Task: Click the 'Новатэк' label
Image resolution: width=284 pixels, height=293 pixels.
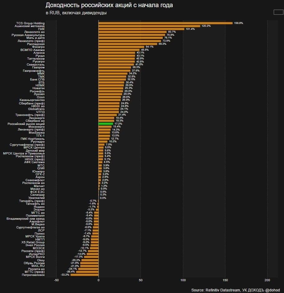Action: (x=39, y=88)
